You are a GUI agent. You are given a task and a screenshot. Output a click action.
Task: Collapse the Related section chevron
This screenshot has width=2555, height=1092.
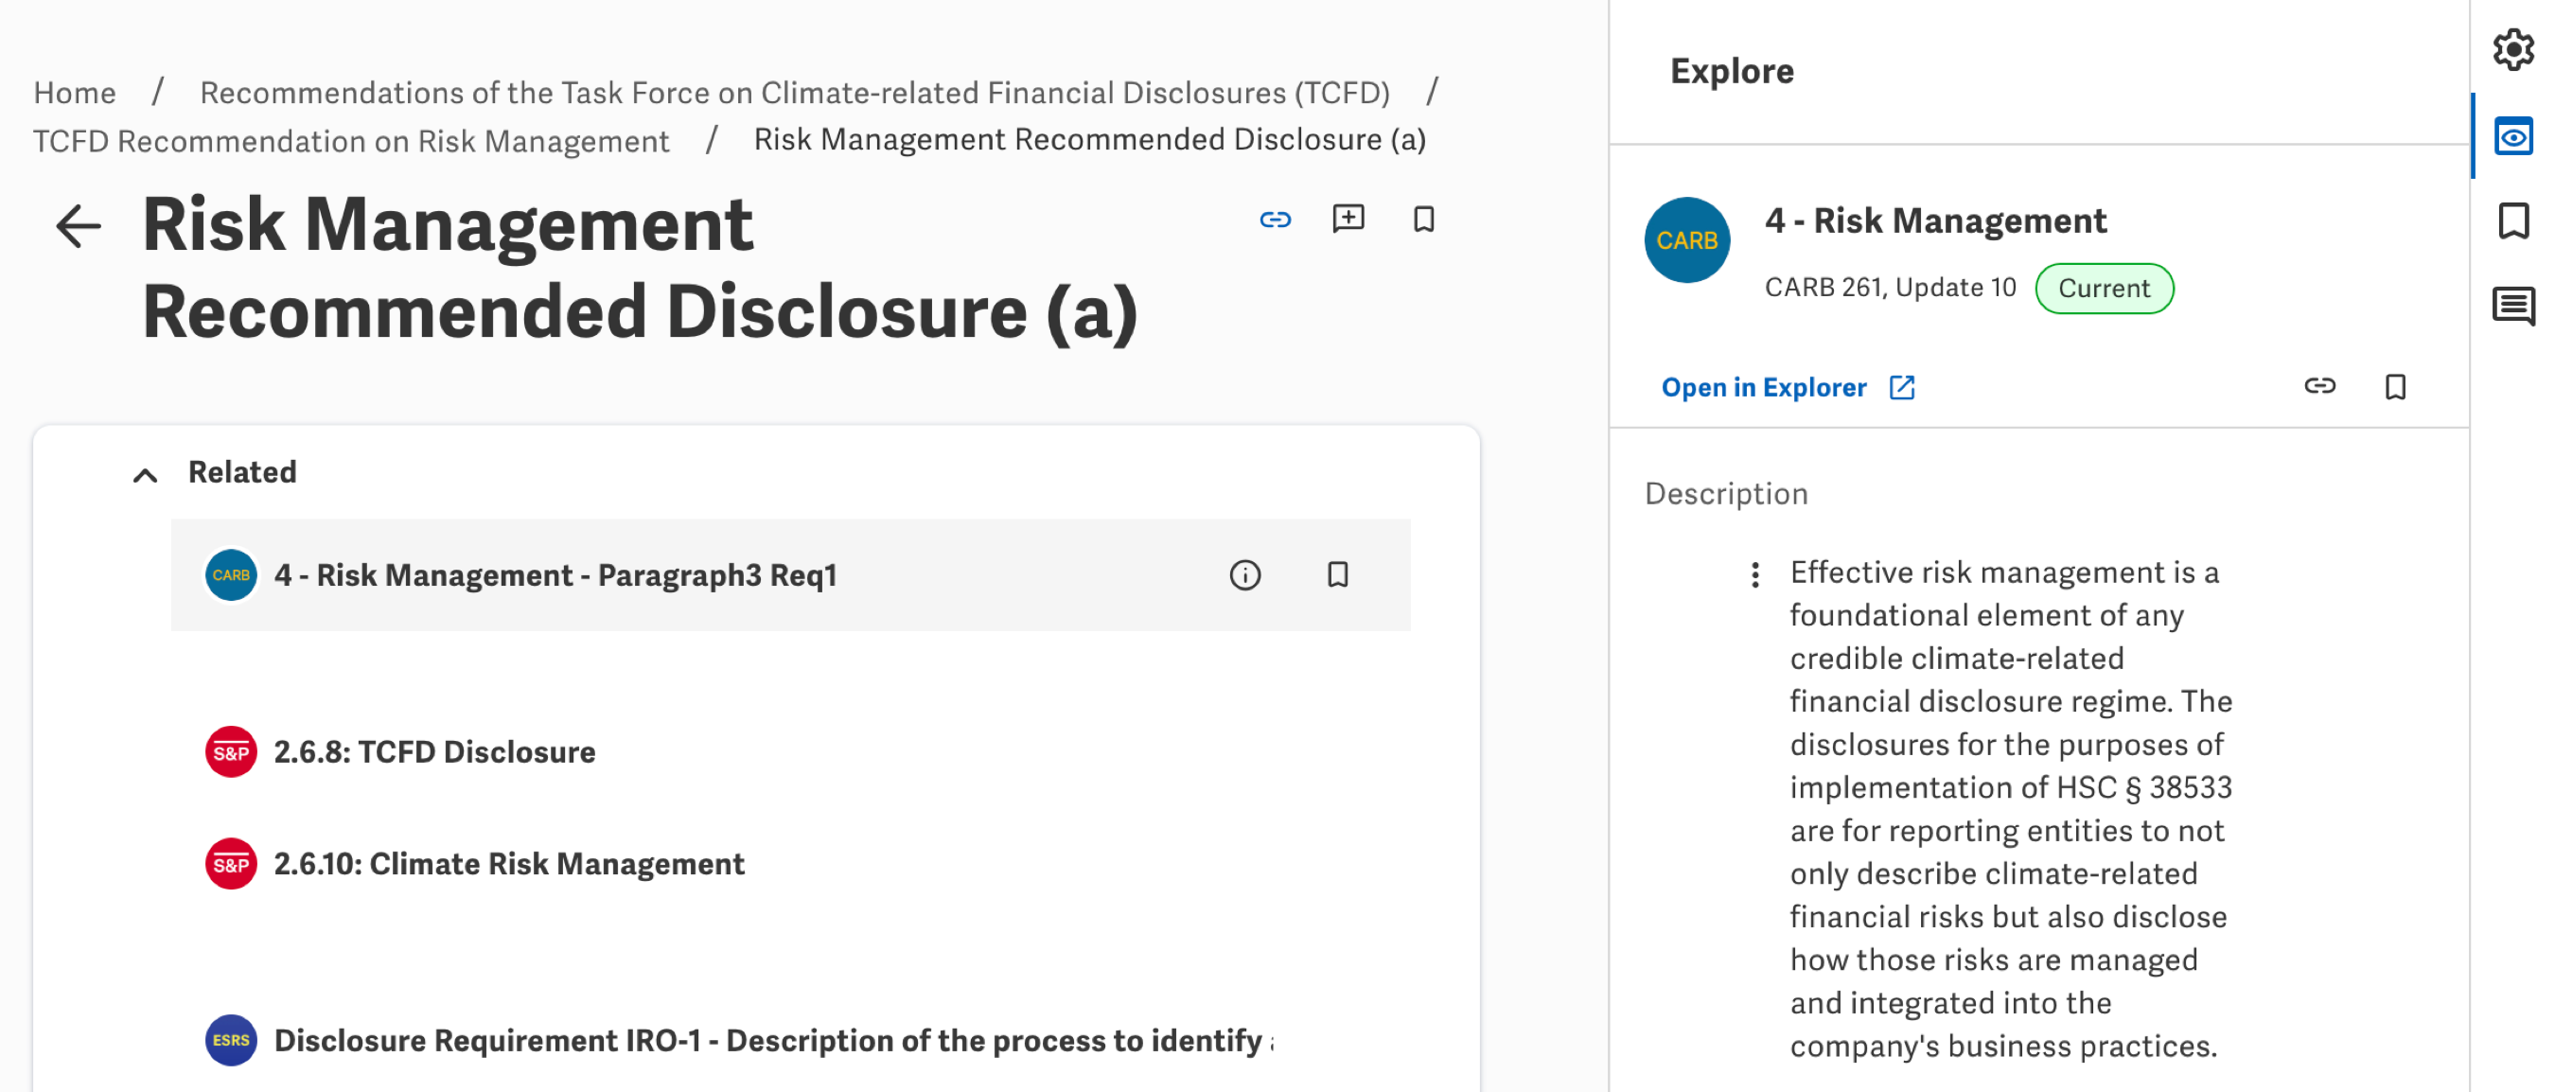coord(145,474)
